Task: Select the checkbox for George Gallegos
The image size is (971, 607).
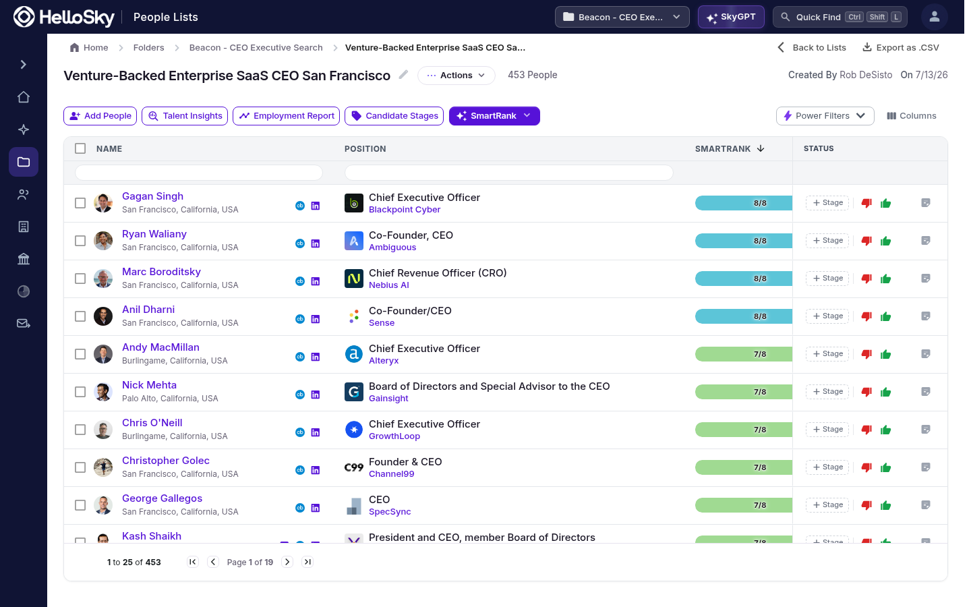Action: pyautogui.click(x=80, y=505)
